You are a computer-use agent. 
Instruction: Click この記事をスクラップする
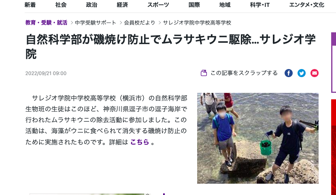[244, 73]
